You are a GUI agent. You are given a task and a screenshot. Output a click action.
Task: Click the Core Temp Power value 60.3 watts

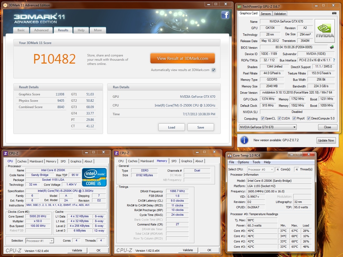pos(262,225)
